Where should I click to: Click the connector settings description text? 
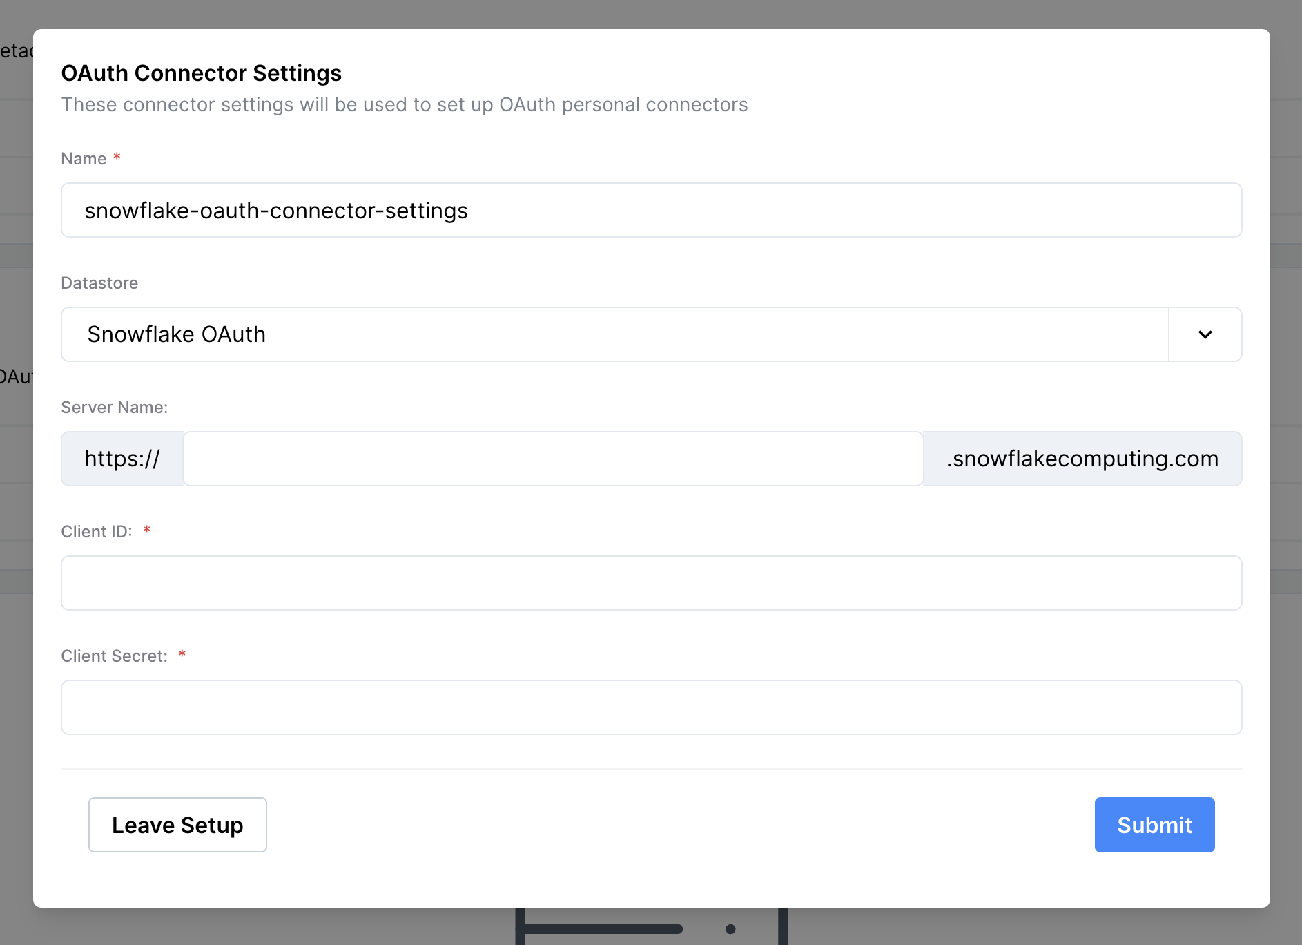coord(405,105)
